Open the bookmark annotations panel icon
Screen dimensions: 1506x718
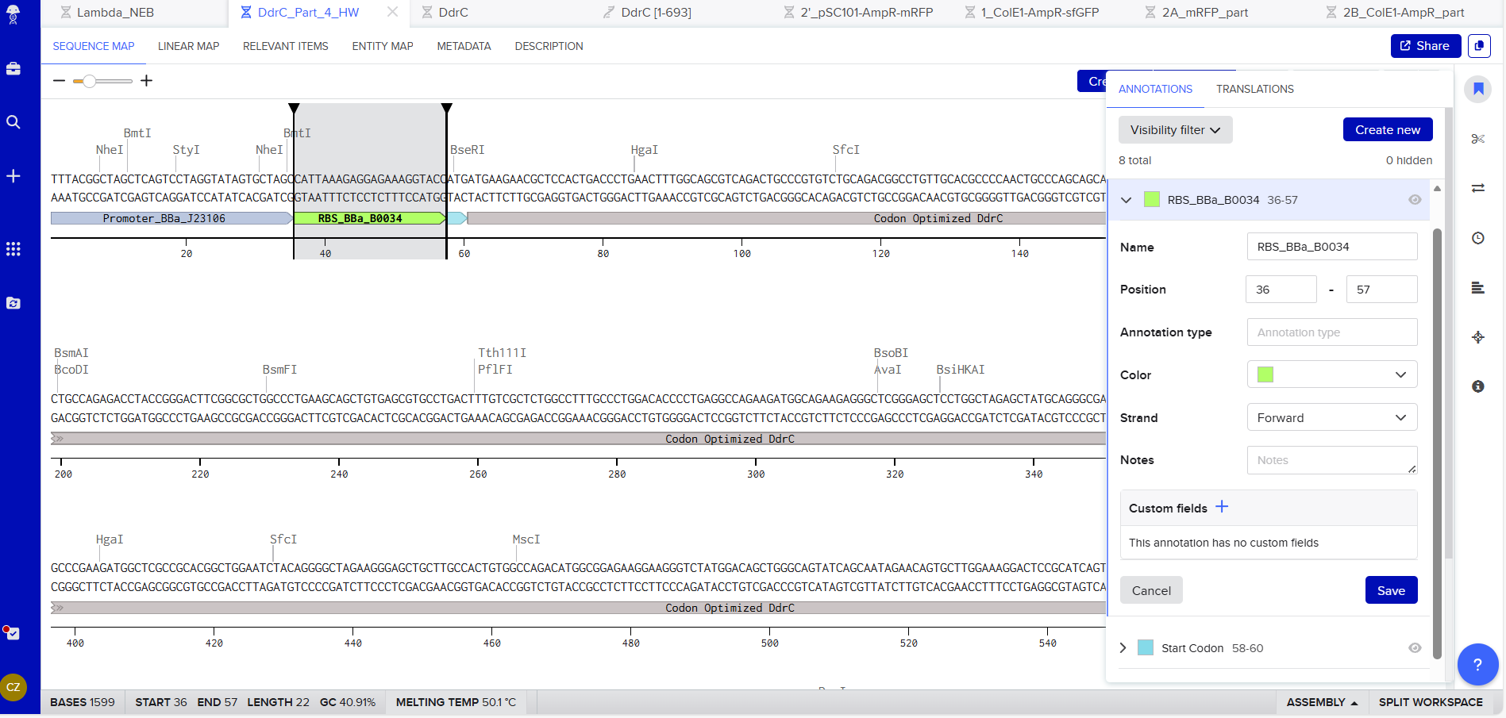click(1477, 89)
